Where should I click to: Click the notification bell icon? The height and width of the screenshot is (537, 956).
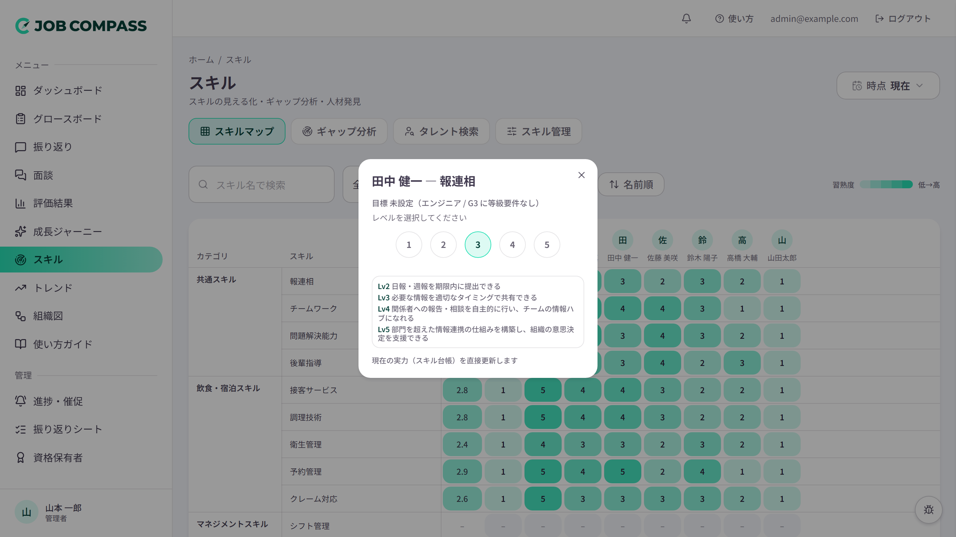[686, 19]
